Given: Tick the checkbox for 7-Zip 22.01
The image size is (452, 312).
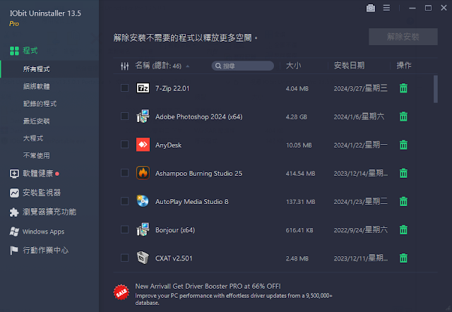Looking at the screenshot, I should coord(124,88).
